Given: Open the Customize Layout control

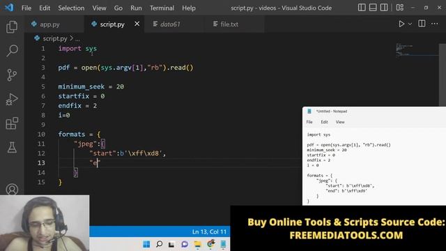Looking at the screenshot, I should pyautogui.click(x=400, y=8).
